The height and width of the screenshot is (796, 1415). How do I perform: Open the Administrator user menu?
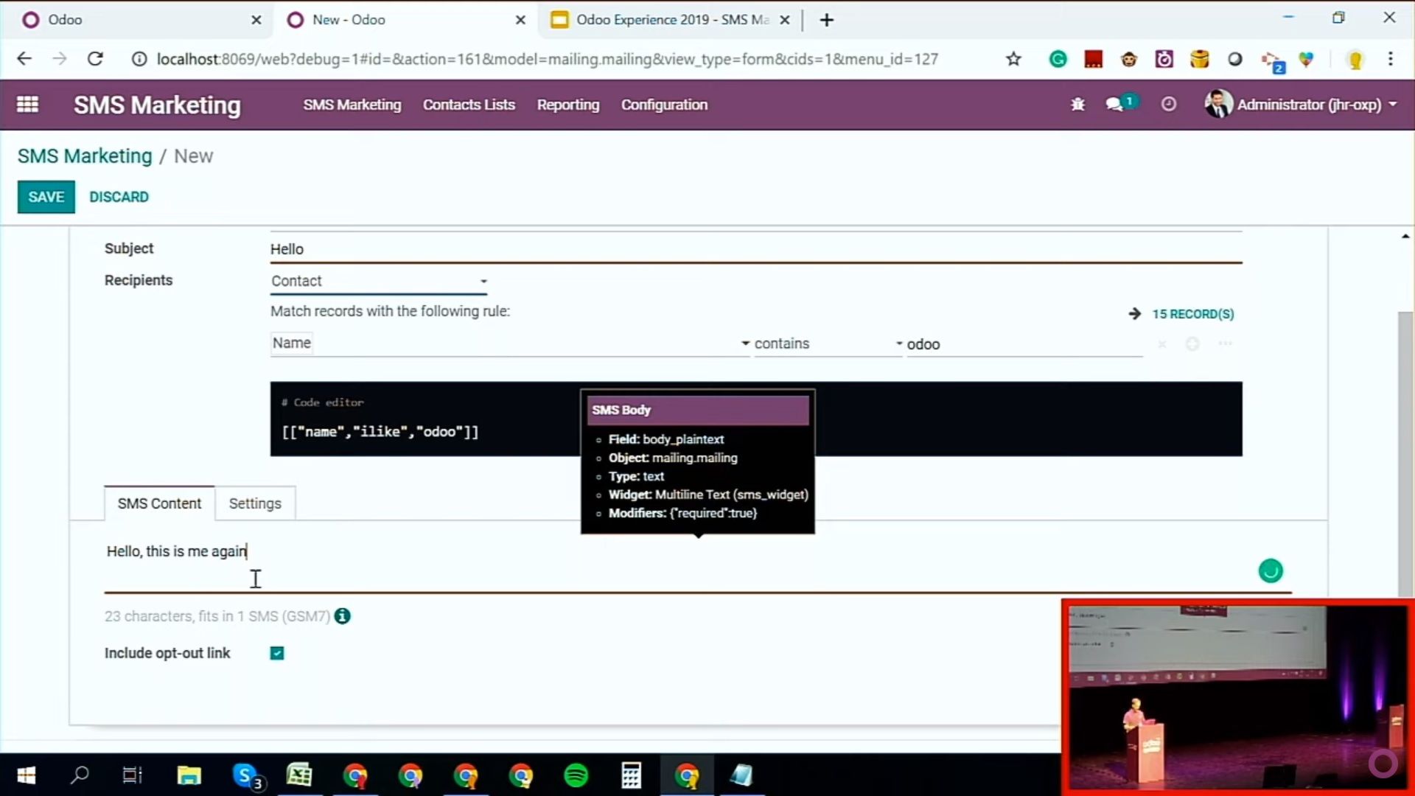[x=1302, y=105]
